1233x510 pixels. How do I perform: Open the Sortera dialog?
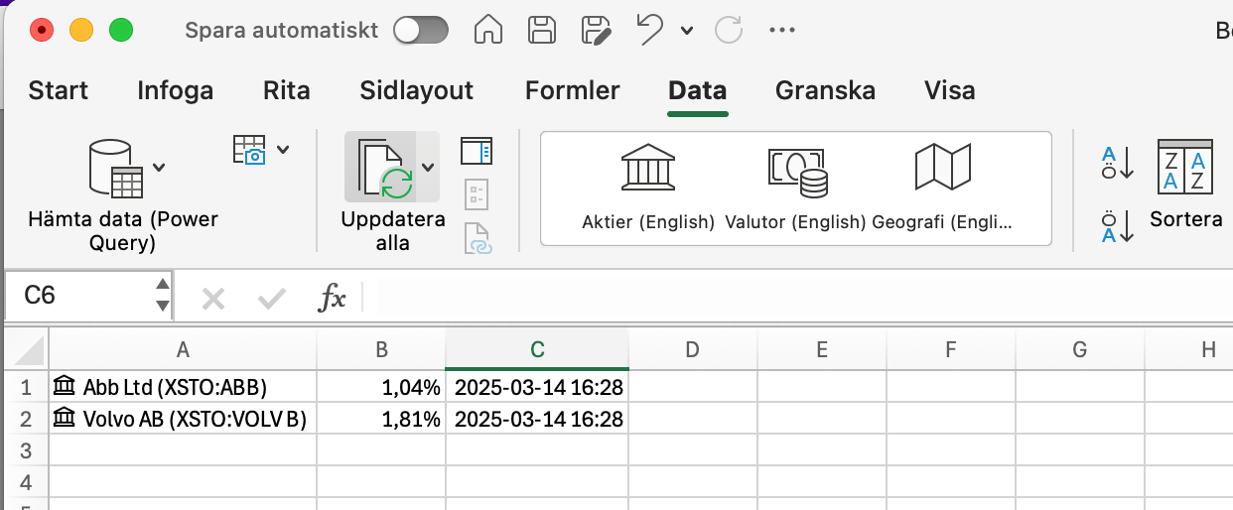point(1185,185)
